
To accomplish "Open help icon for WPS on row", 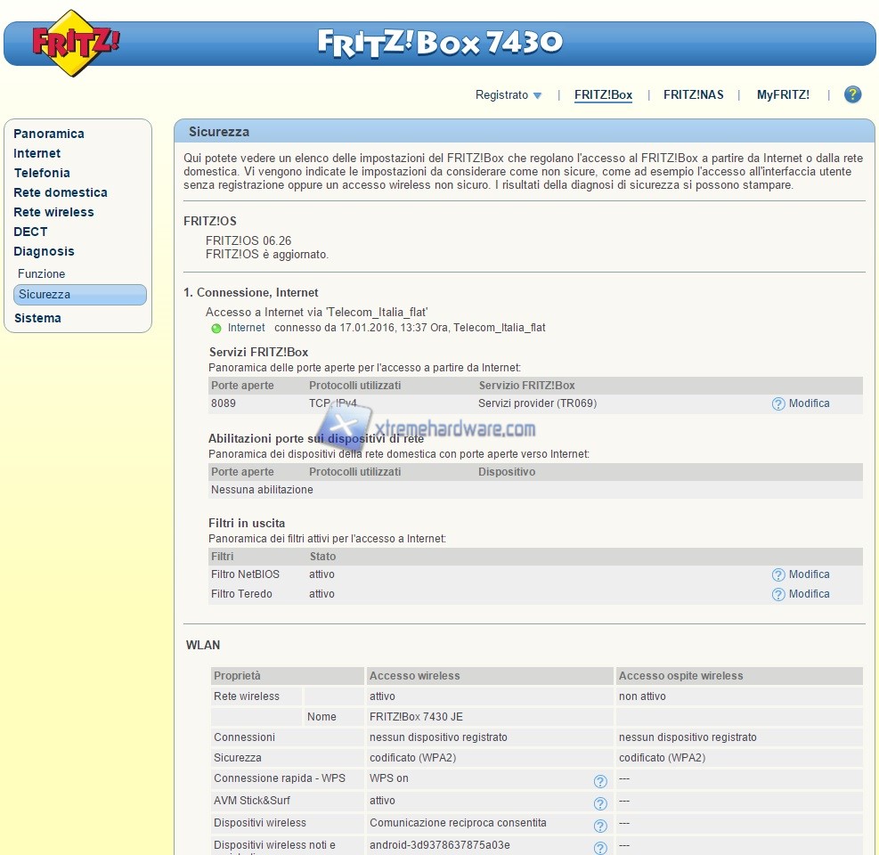I will 600,781.
